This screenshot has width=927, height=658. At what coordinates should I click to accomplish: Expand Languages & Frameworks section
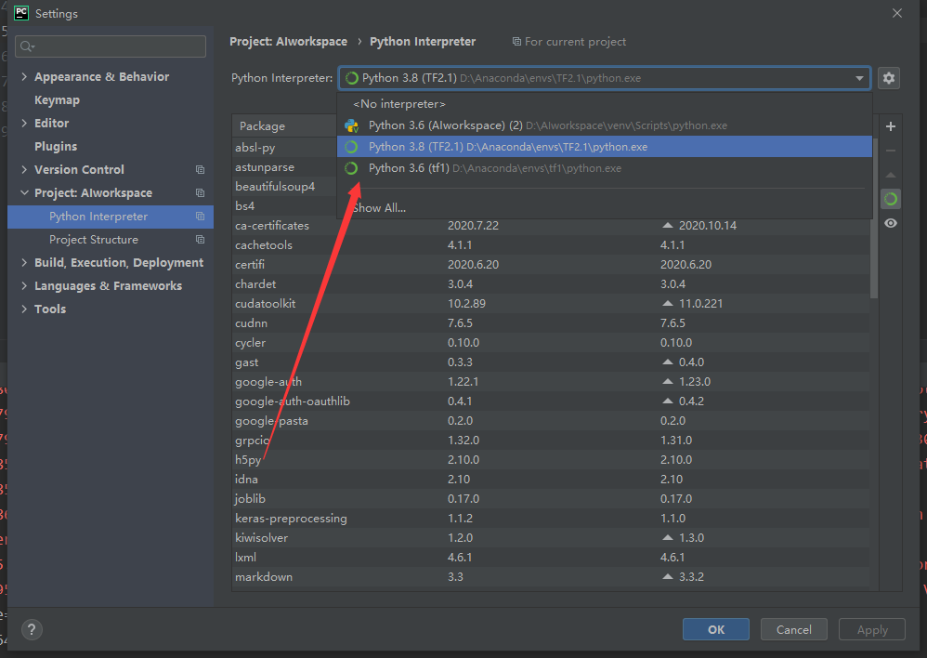(x=24, y=286)
